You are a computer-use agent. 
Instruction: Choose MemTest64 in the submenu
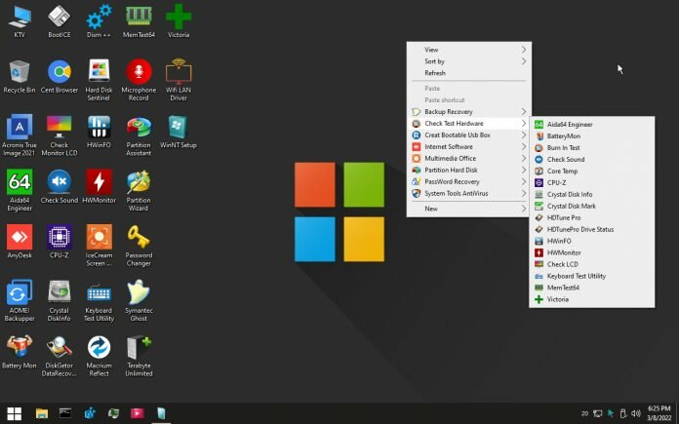pos(591,288)
